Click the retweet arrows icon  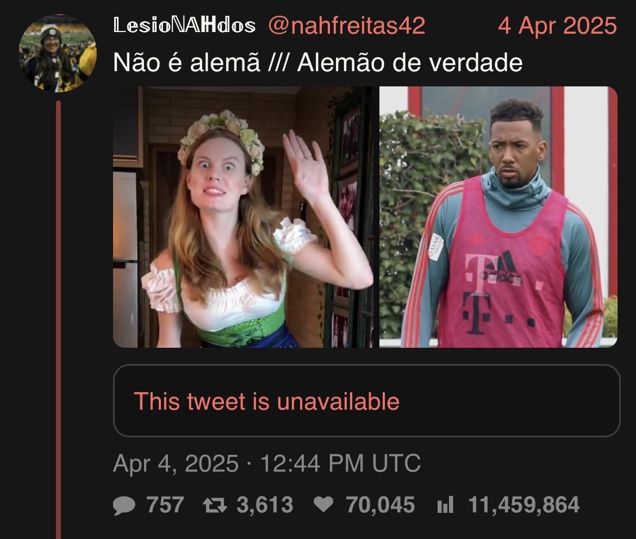(215, 505)
